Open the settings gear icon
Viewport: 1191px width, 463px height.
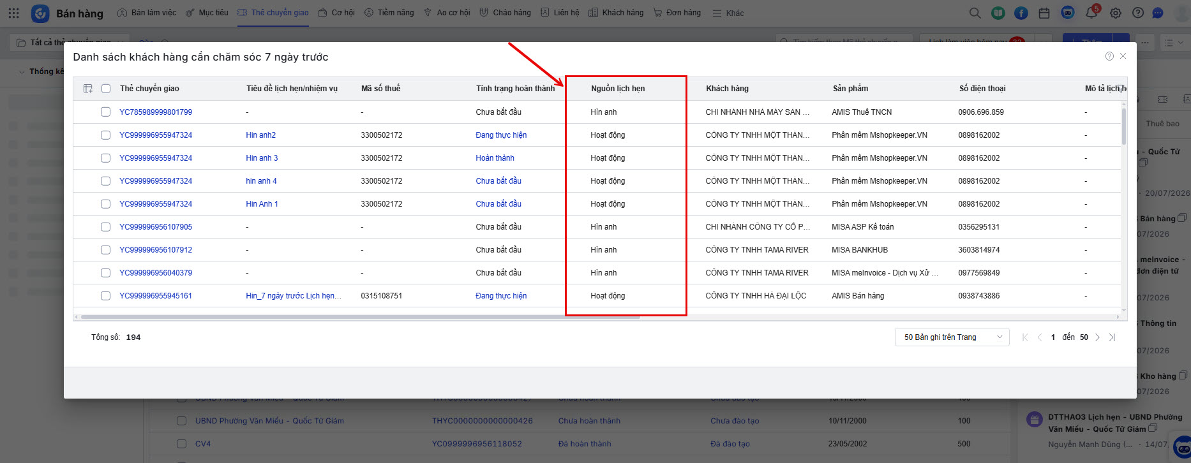pyautogui.click(x=1116, y=13)
